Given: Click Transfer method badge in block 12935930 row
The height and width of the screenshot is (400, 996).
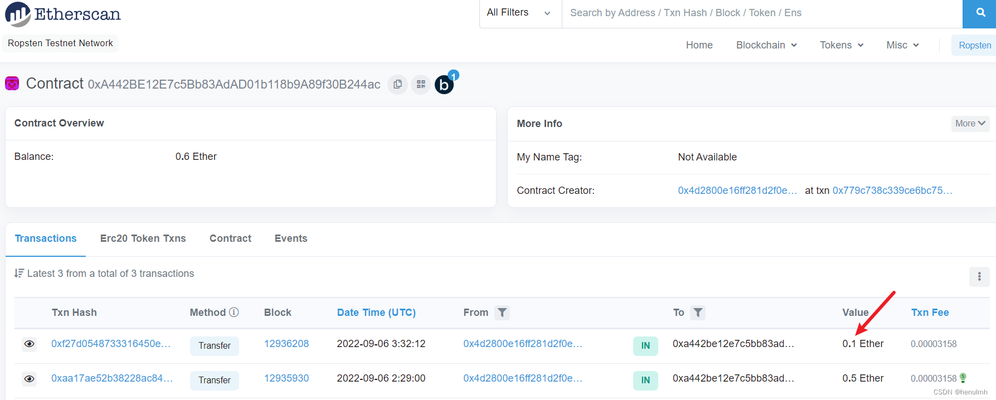Looking at the screenshot, I should click(215, 380).
